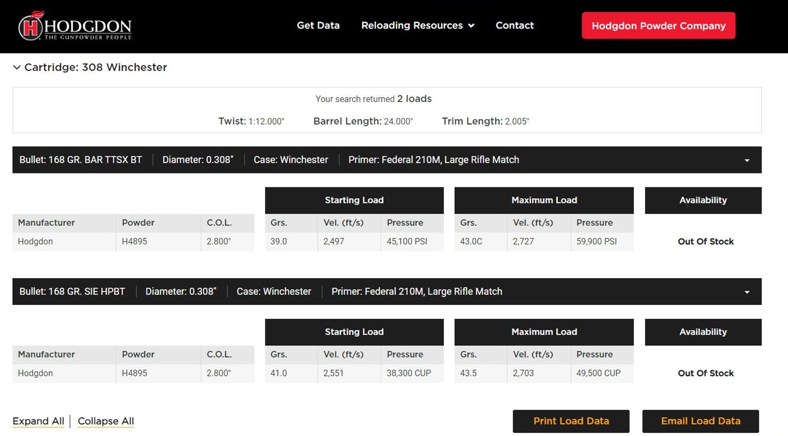Click the 2,703 velocity value
The height and width of the screenshot is (436, 788).
(x=523, y=373)
